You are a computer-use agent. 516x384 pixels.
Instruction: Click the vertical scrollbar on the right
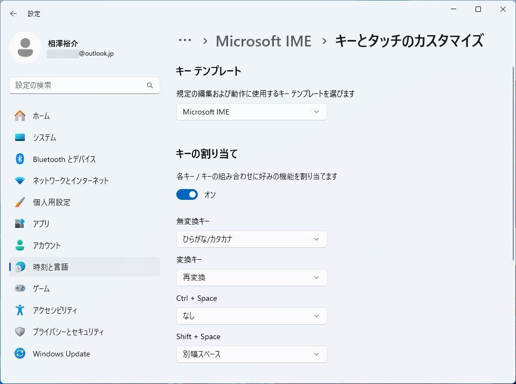(x=513, y=164)
